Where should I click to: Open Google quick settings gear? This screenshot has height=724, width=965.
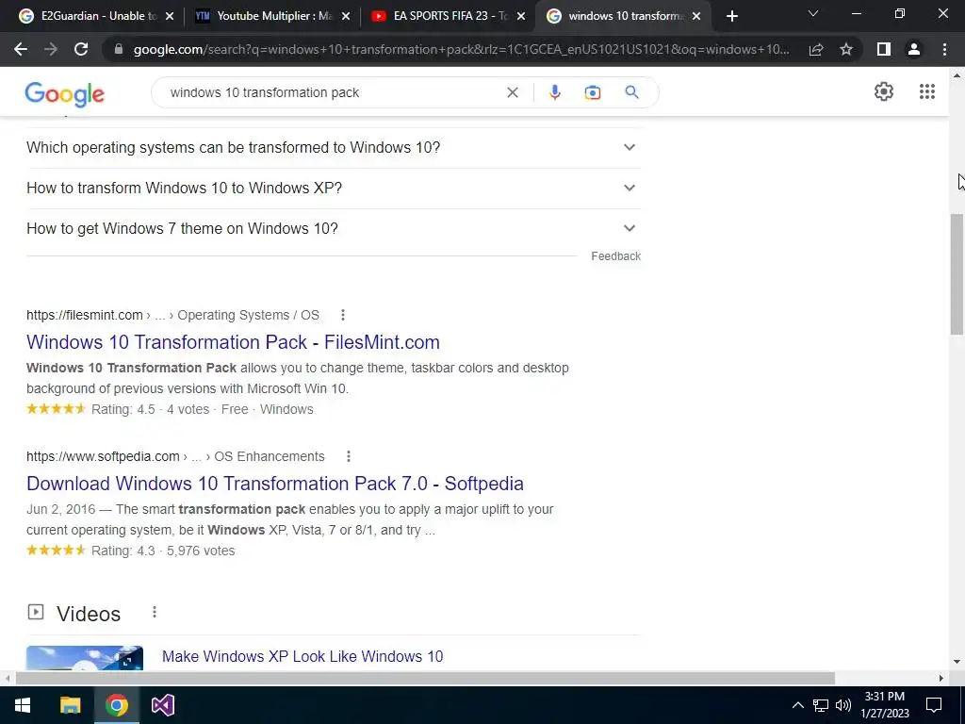(884, 91)
